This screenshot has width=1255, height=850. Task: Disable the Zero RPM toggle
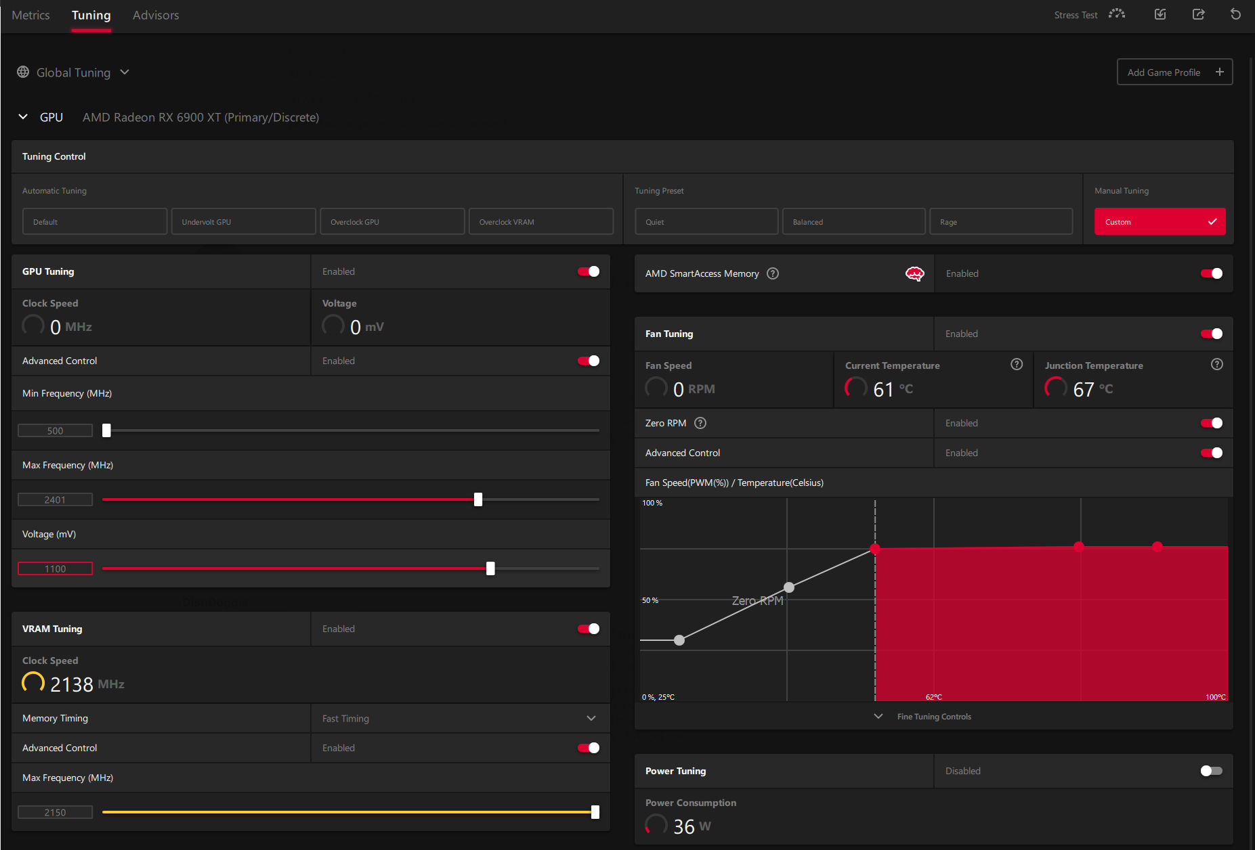coord(1211,423)
